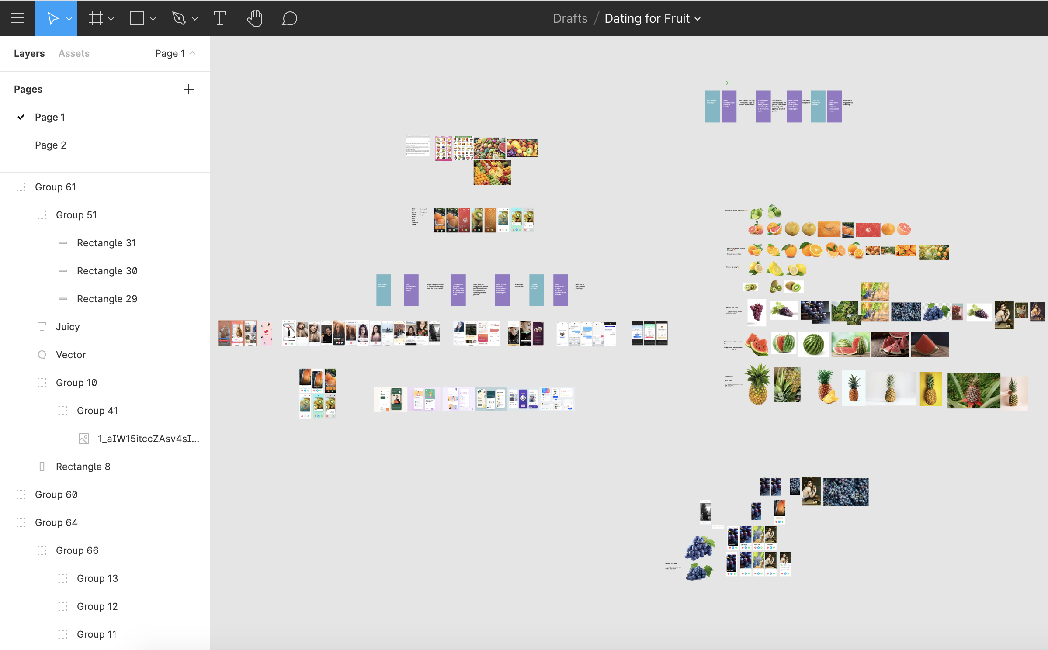Switch to the Layers tab

pyautogui.click(x=29, y=53)
